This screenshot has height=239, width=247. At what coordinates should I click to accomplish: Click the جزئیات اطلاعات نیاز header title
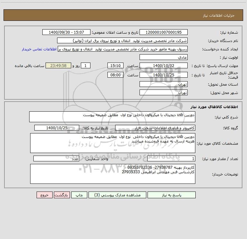[218, 15]
